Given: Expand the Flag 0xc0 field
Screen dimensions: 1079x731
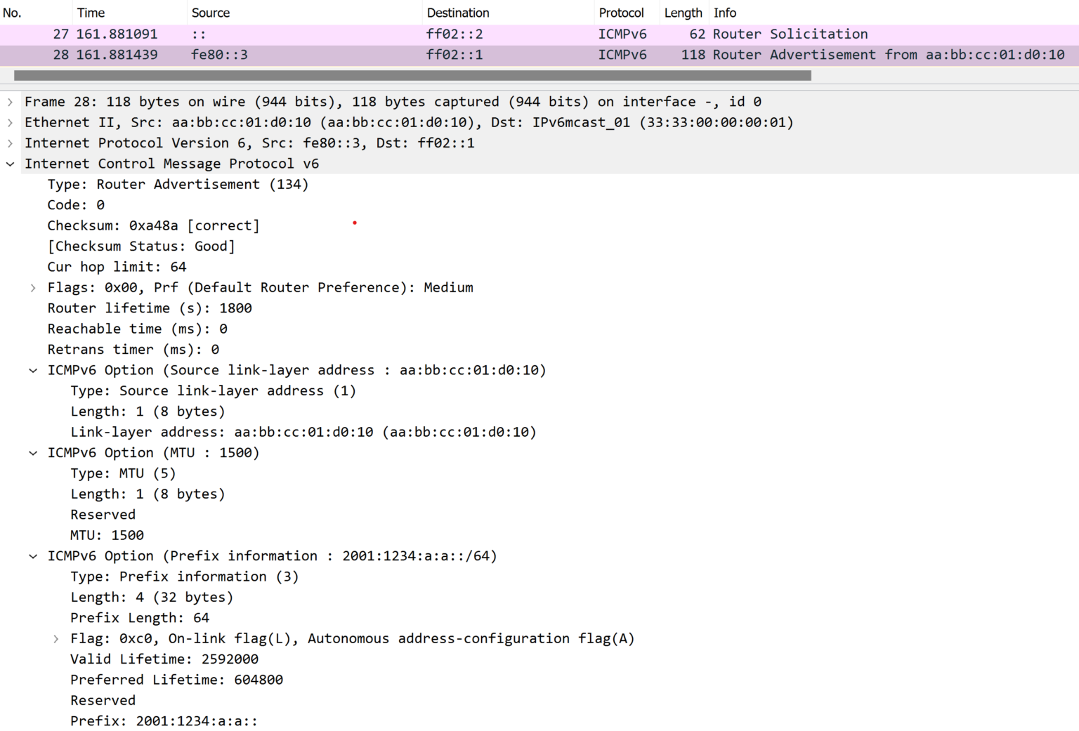Looking at the screenshot, I should coord(55,639).
